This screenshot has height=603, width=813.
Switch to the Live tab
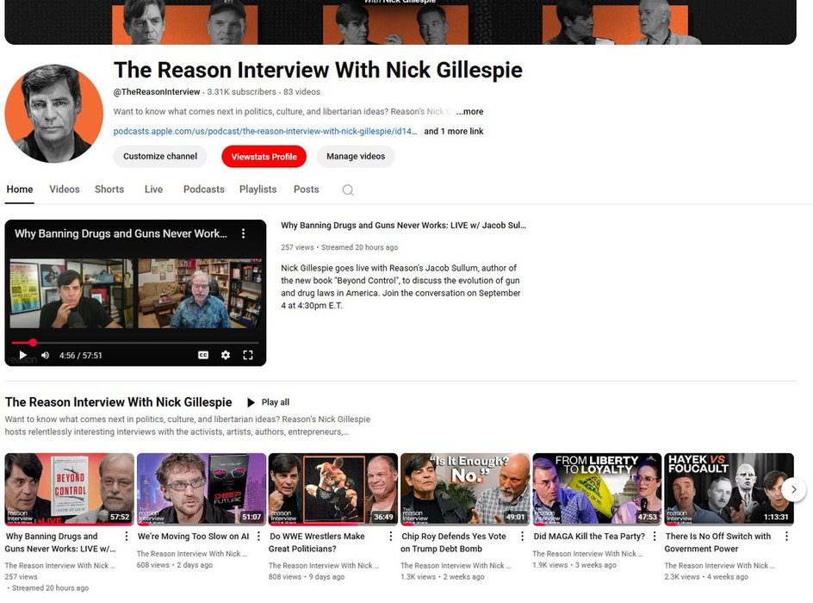(153, 190)
